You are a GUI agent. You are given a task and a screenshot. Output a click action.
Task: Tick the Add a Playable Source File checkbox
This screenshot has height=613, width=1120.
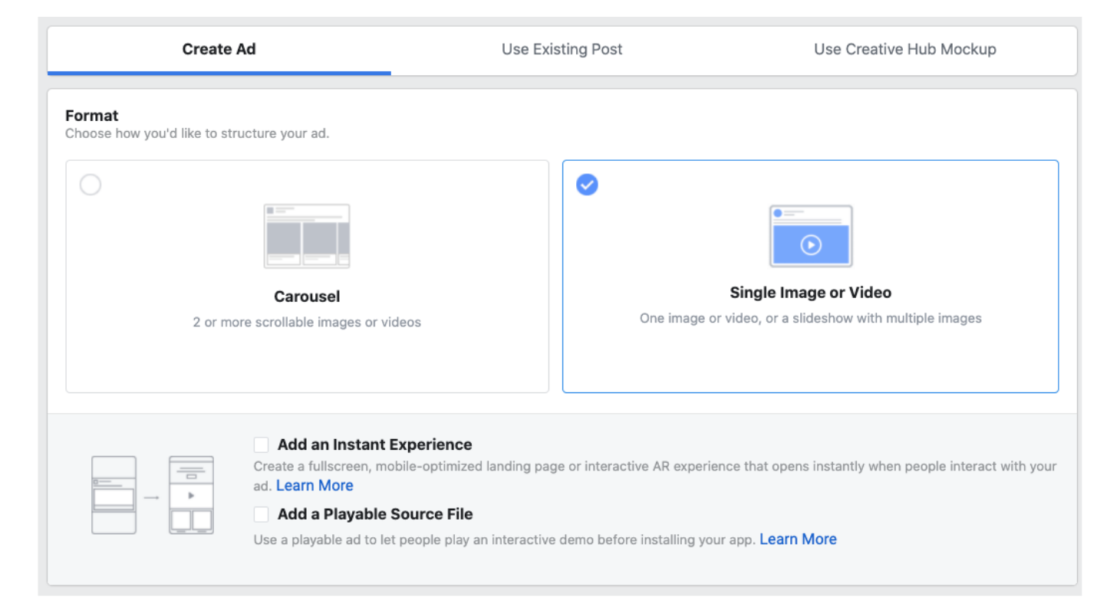pyautogui.click(x=262, y=514)
